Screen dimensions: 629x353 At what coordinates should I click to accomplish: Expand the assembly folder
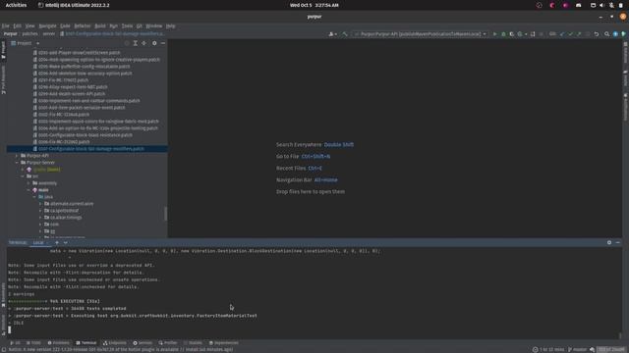click(29, 183)
